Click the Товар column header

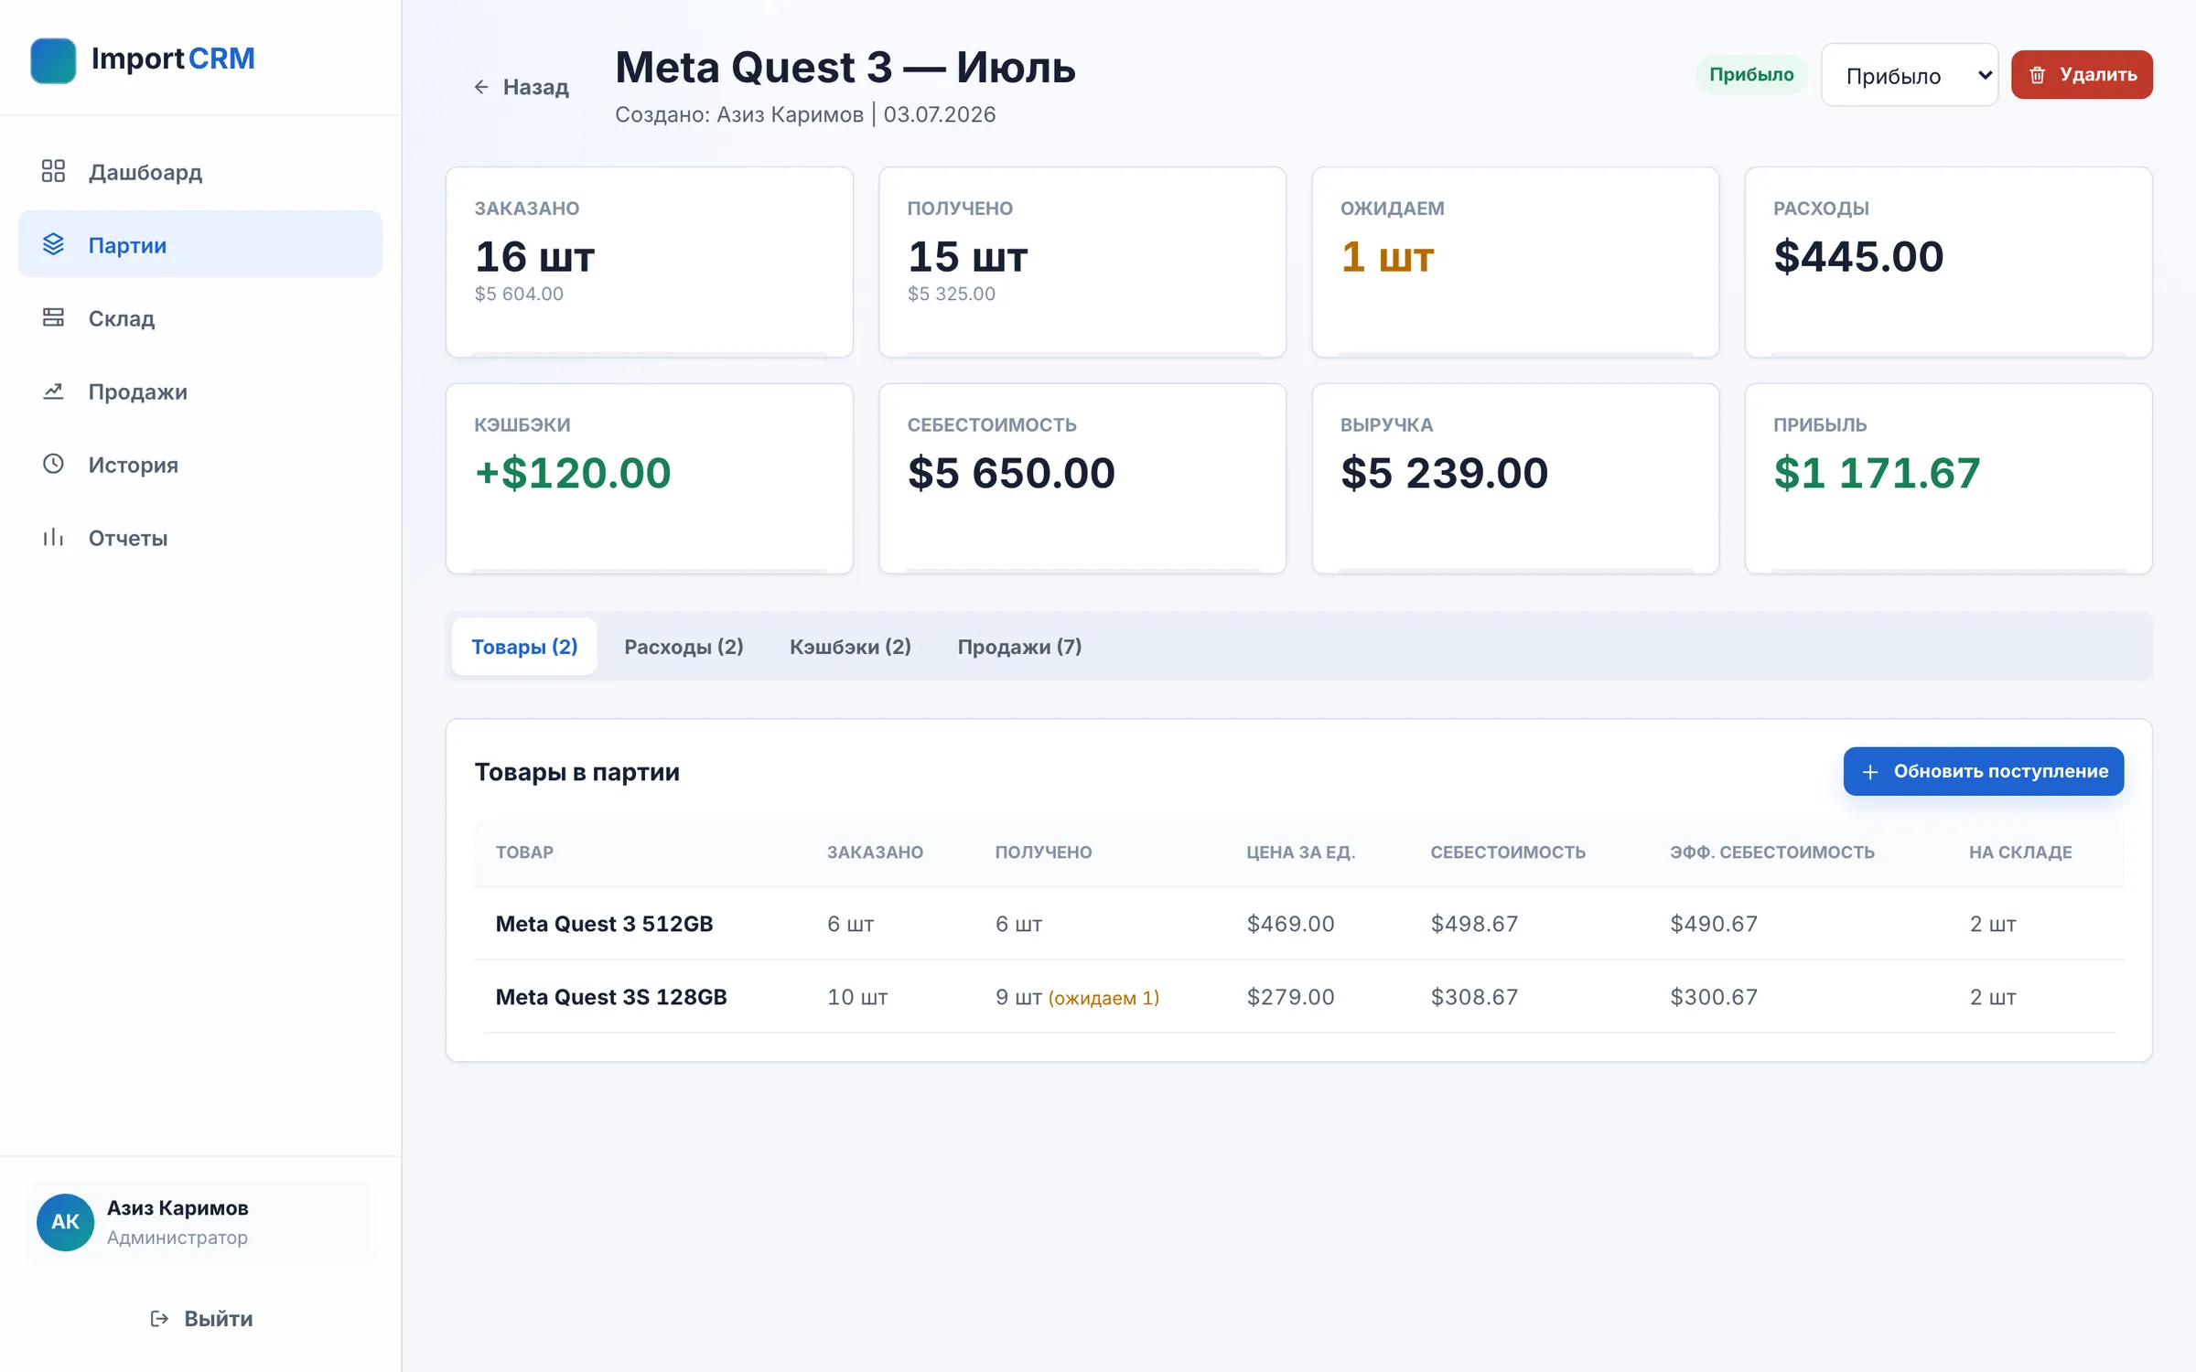point(524,852)
